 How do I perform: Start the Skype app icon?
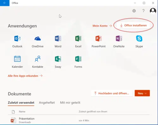tap(139, 38)
